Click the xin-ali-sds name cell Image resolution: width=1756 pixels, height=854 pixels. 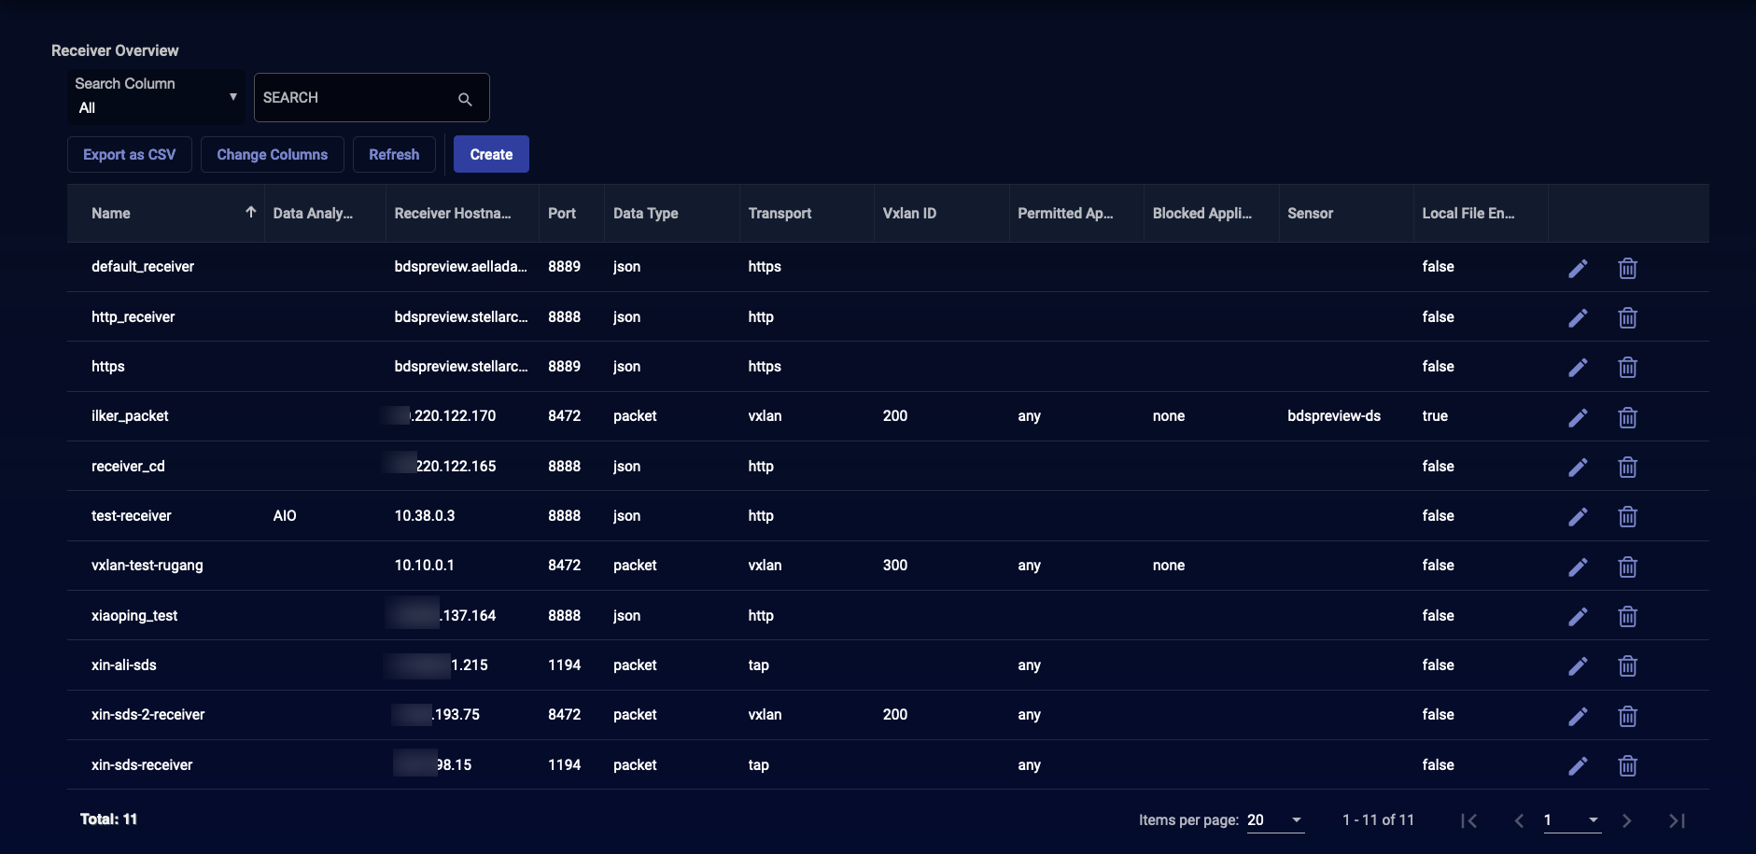pyautogui.click(x=124, y=665)
